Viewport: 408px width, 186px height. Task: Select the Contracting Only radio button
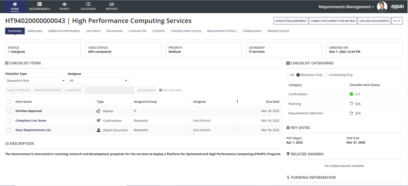[327, 75]
